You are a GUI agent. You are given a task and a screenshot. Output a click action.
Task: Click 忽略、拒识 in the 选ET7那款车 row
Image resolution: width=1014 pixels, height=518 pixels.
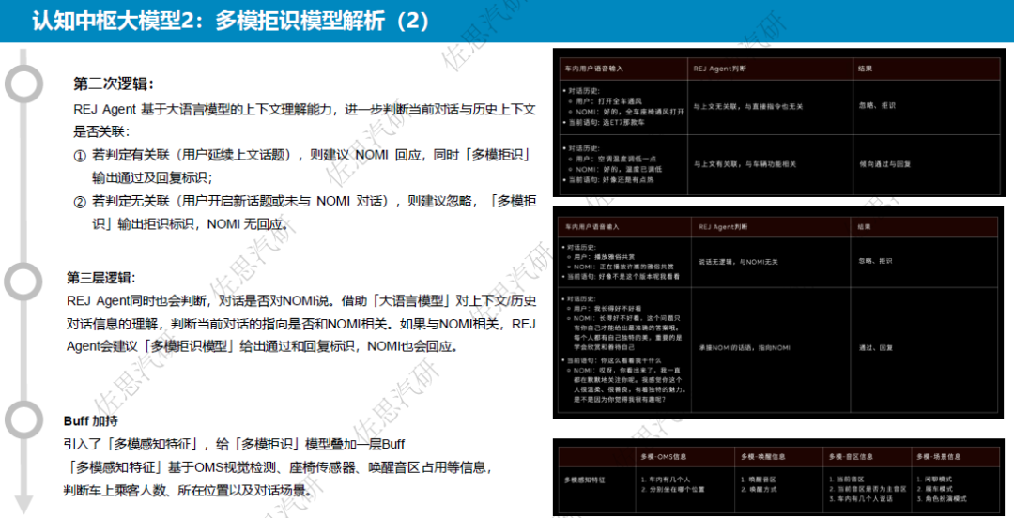pyautogui.click(x=877, y=105)
